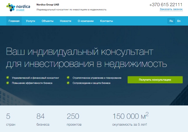188x132 pixels.
Task: Click checkmark icon beside Стратегическое управление и планирование
Action: pos(68,78)
